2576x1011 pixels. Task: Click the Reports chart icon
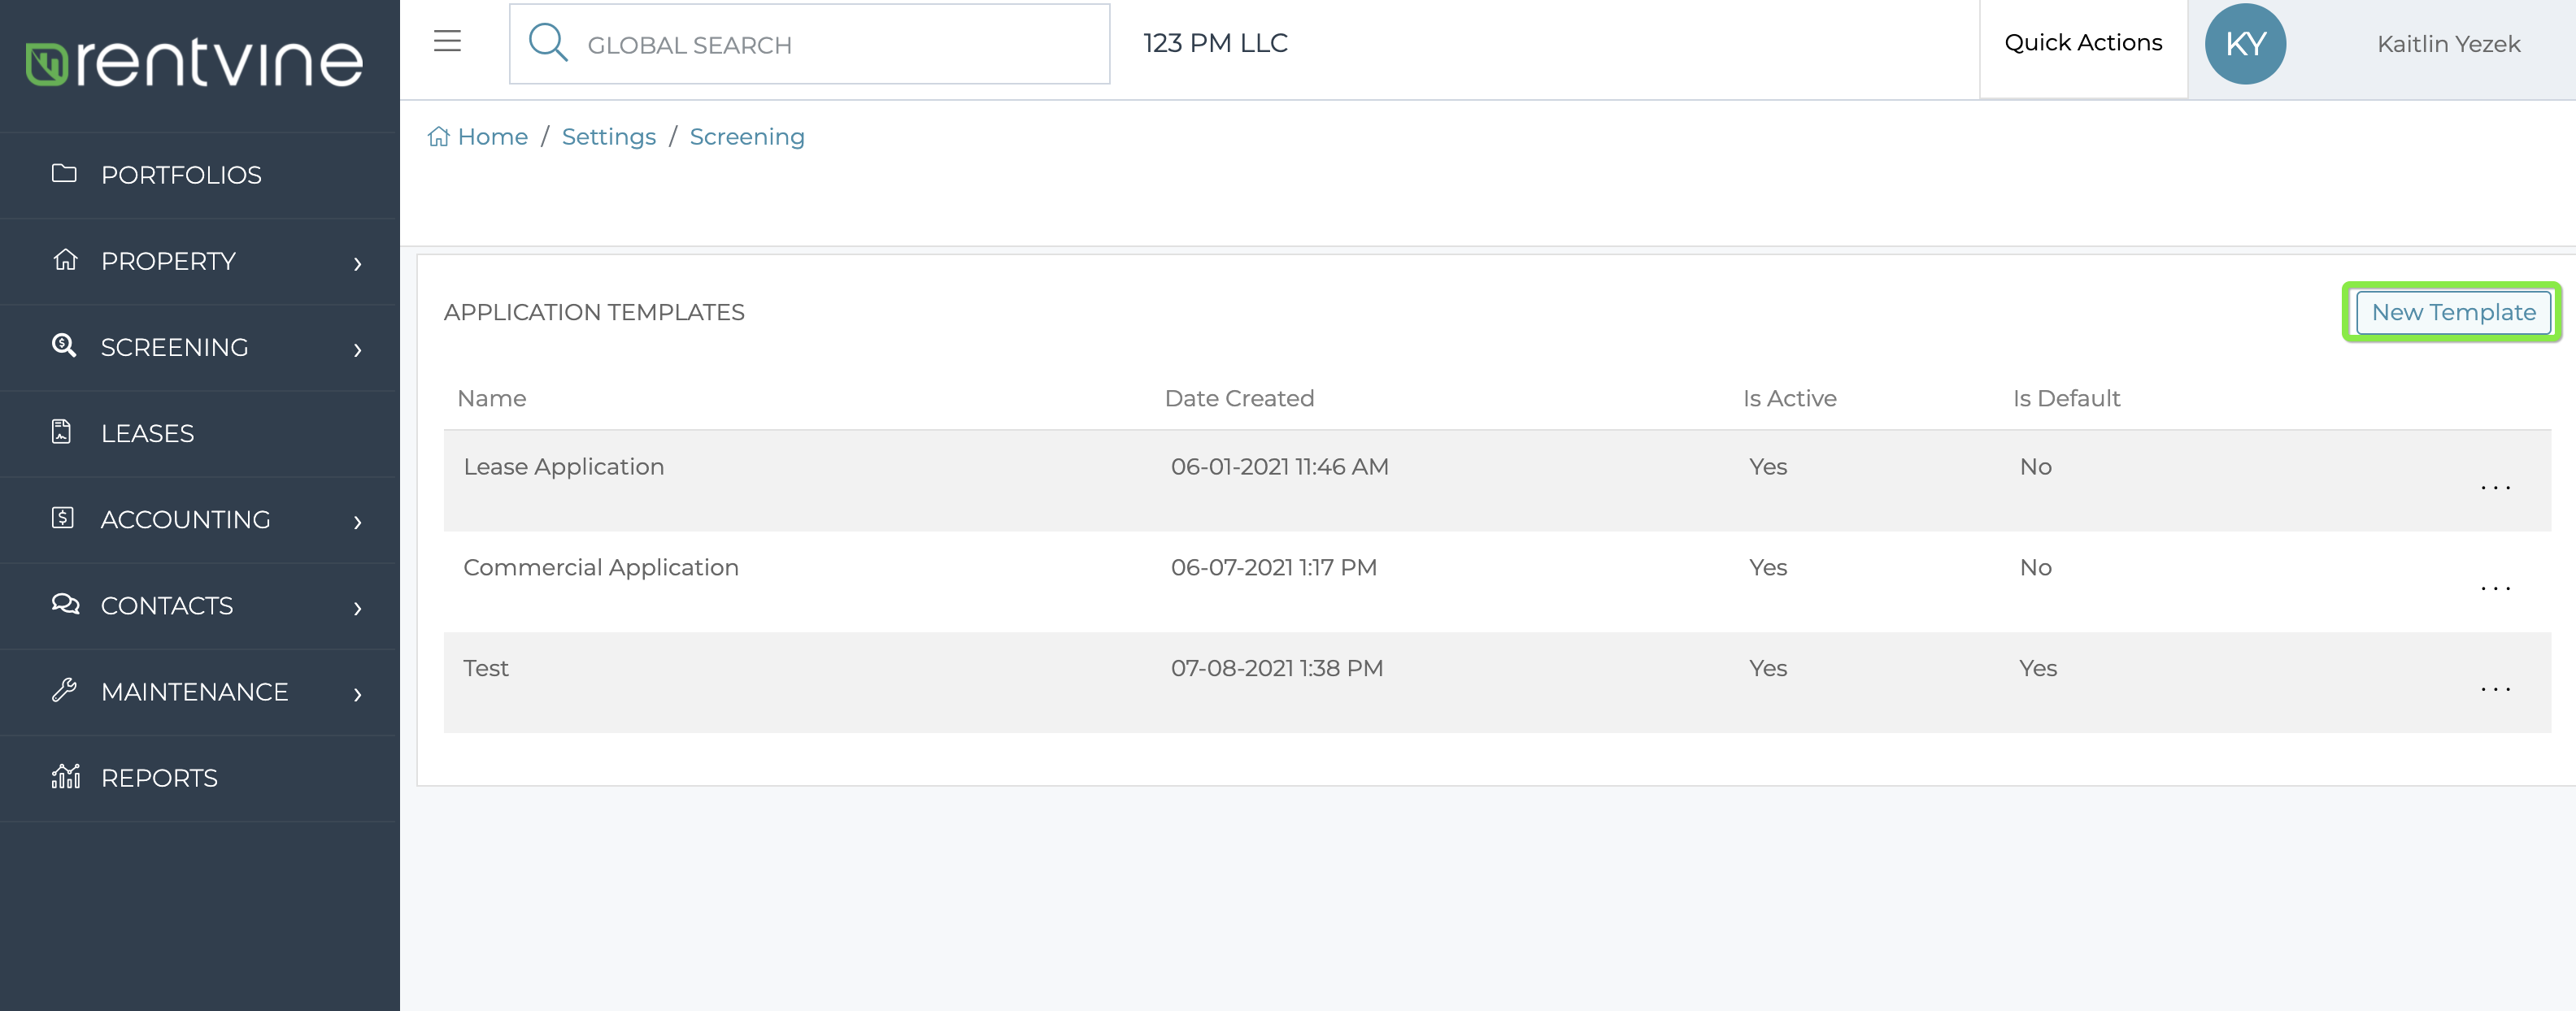pos(65,776)
